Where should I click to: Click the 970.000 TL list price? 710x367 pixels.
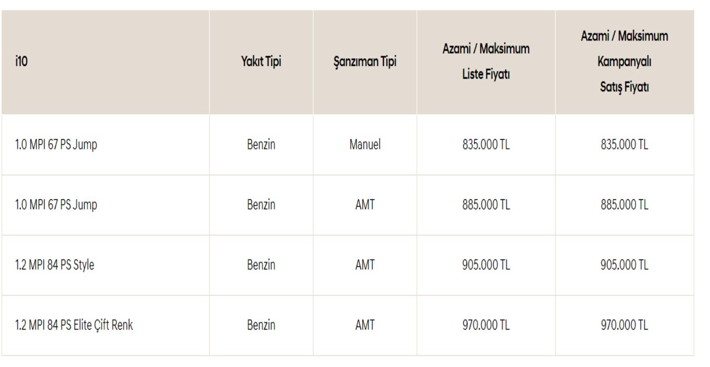coord(486,325)
